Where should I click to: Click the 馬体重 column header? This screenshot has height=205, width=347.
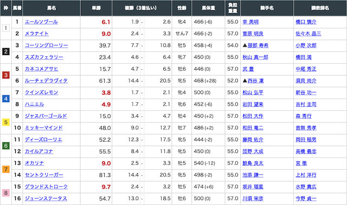(208, 8)
